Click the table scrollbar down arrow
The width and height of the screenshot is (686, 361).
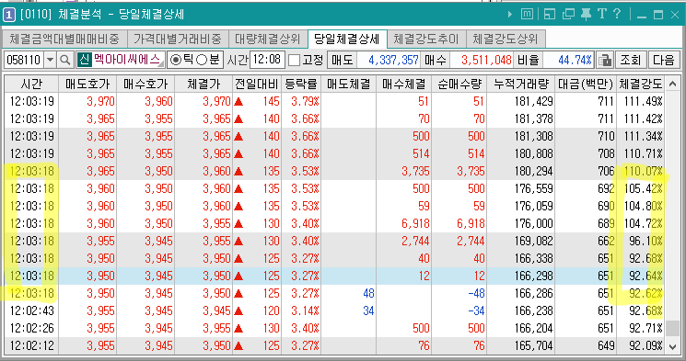(673, 347)
